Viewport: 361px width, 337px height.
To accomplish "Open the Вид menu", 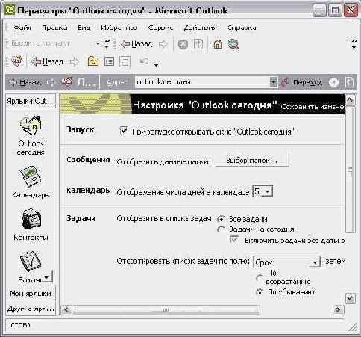I will (x=84, y=28).
